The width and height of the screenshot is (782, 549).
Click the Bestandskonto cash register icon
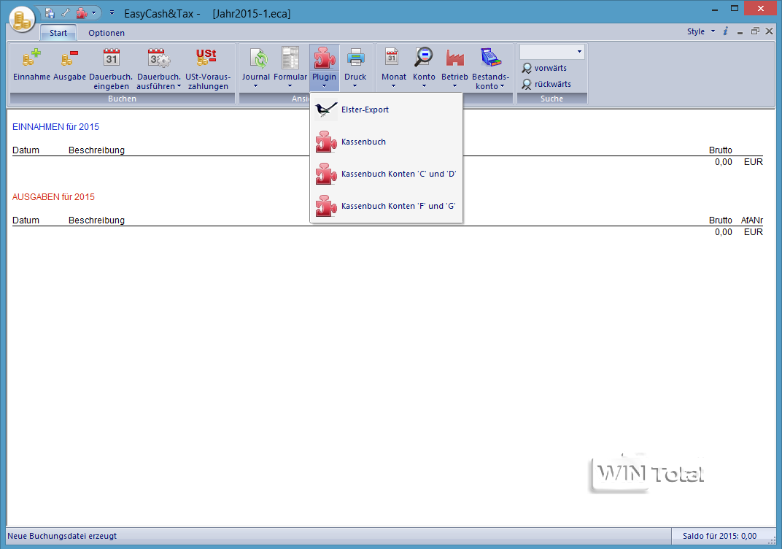click(x=491, y=57)
